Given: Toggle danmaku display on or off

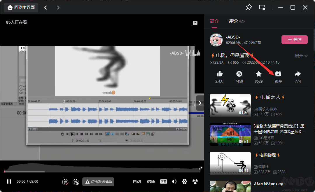Looking at the screenshot, I should pyautogui.click(x=65, y=181).
